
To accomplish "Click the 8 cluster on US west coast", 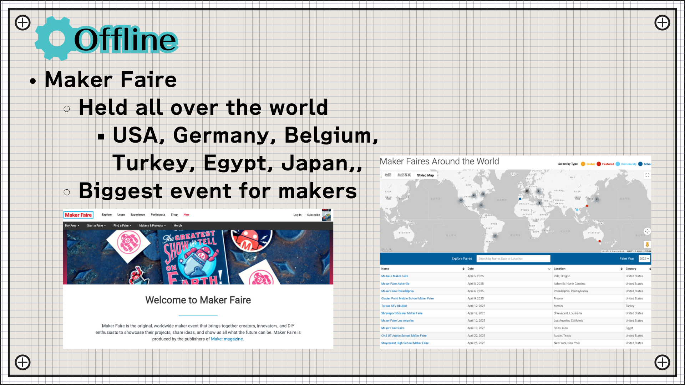I will click(x=461, y=200).
